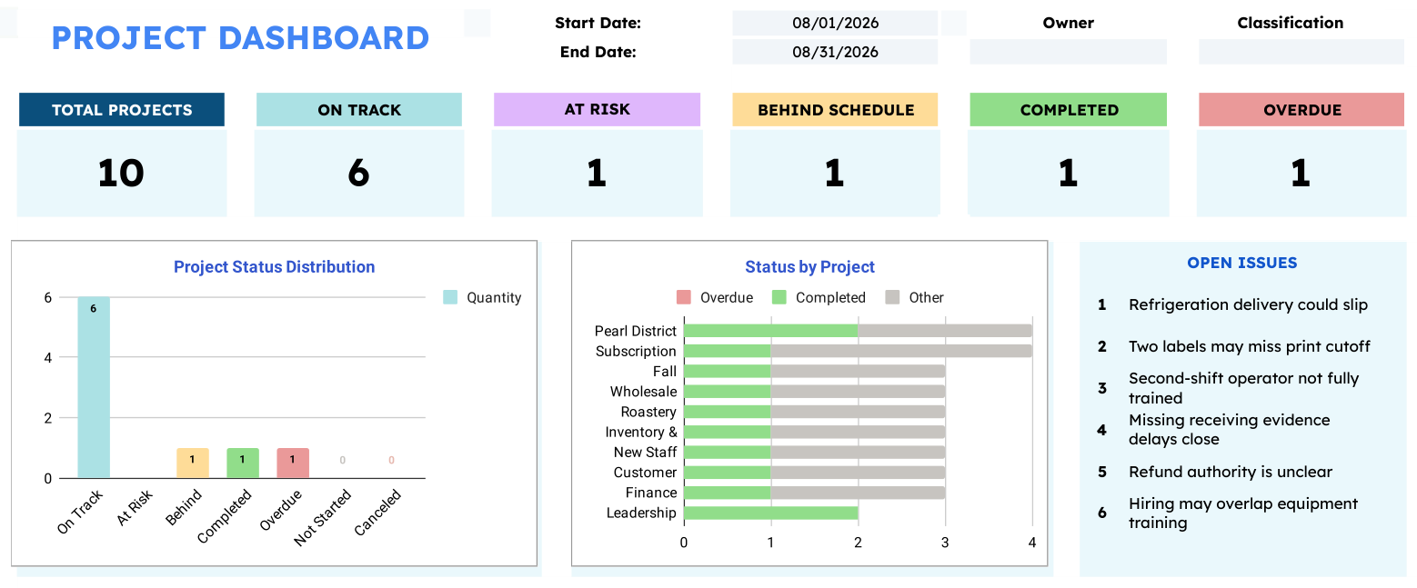Click the empty Classification field
Screen dimensions: 1417x588
pyautogui.click(x=1301, y=52)
